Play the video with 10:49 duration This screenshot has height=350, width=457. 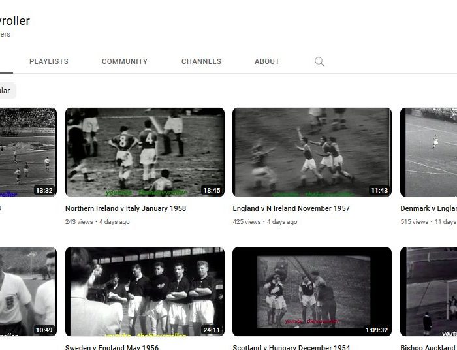(x=27, y=291)
